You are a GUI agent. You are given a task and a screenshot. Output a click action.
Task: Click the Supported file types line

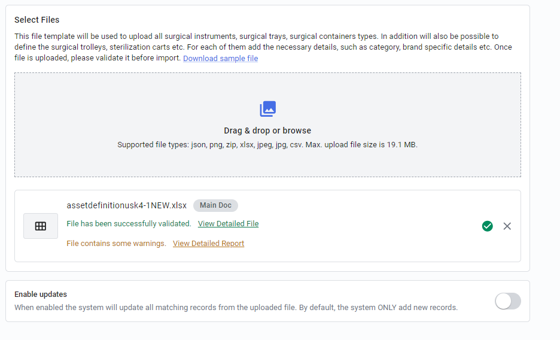[267, 145]
